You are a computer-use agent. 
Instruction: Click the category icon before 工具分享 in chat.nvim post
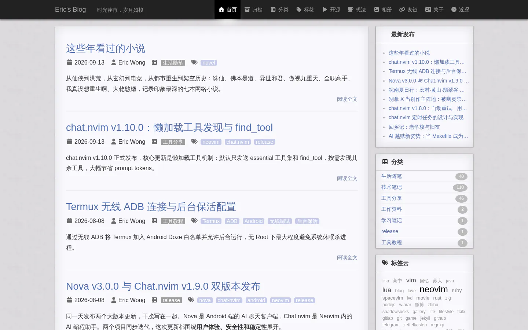(154, 142)
